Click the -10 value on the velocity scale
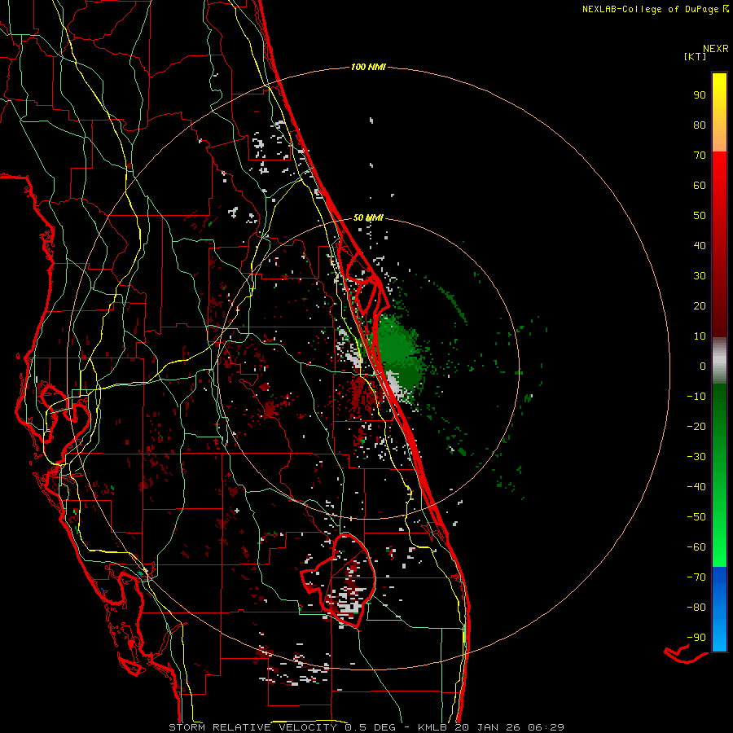The image size is (733, 733). 696,397
